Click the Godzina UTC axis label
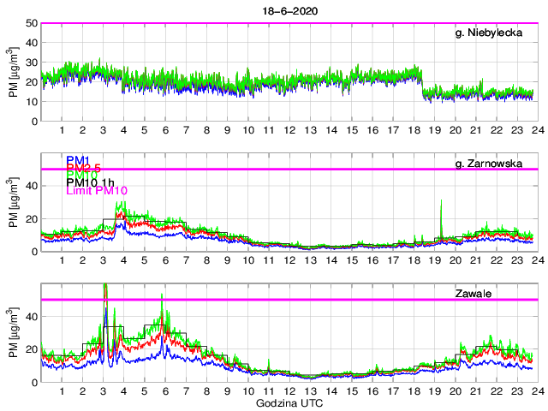 coord(288,403)
